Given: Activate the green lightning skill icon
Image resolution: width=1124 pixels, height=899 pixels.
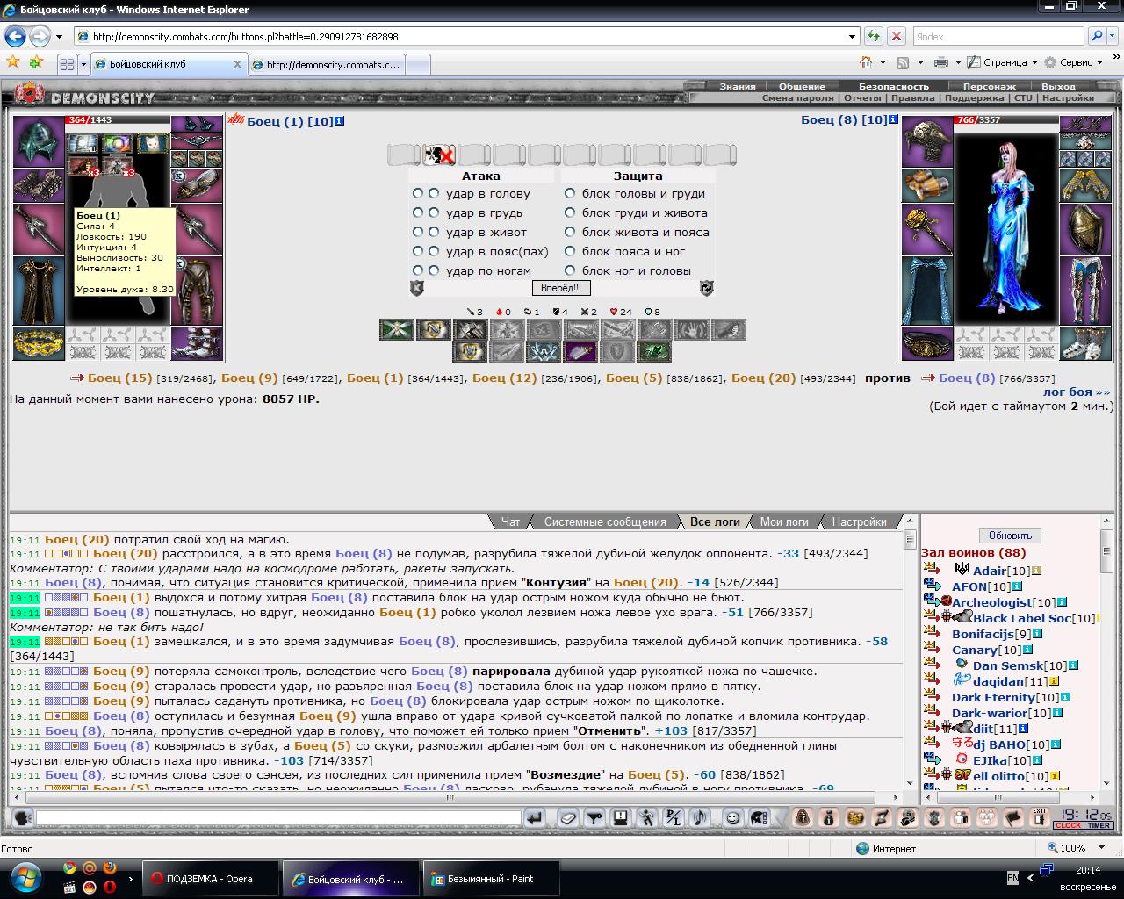Looking at the screenshot, I should tap(654, 351).
